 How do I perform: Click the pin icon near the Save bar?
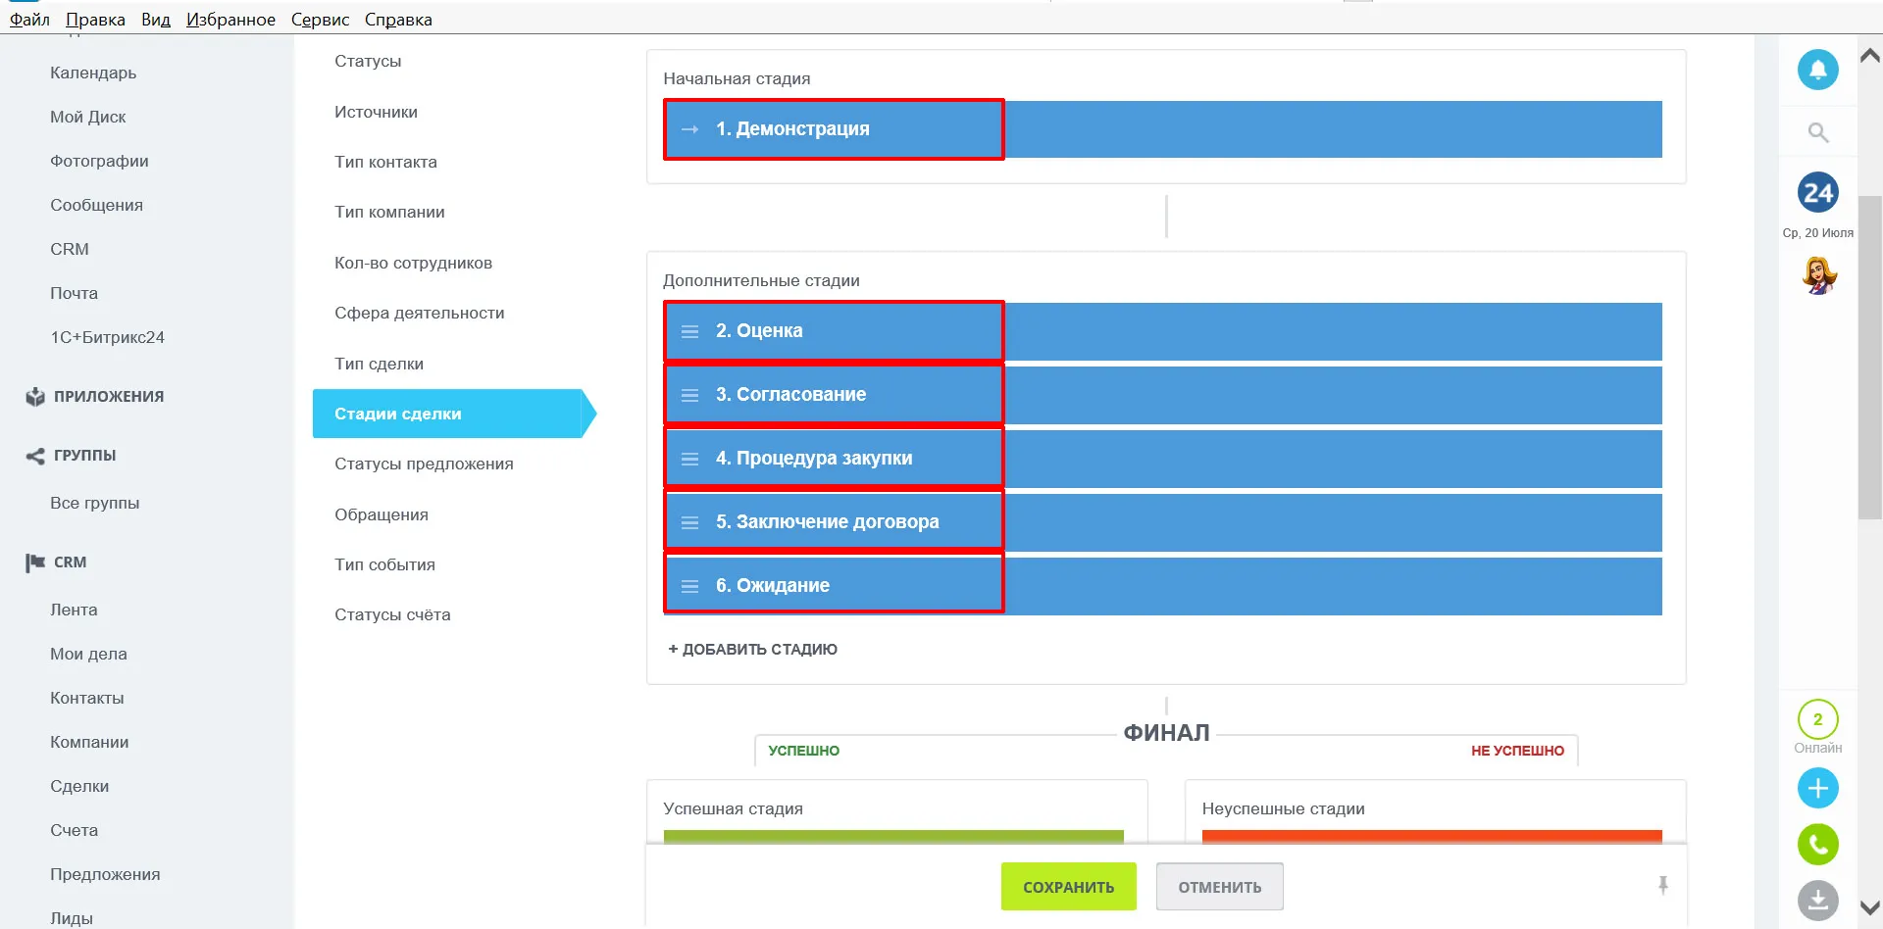[1662, 885]
